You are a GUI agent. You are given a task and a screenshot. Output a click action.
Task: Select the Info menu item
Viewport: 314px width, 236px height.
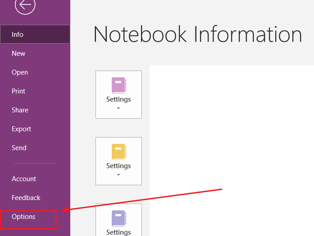tap(35, 34)
